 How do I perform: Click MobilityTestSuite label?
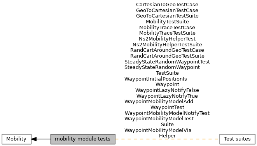[167, 22]
